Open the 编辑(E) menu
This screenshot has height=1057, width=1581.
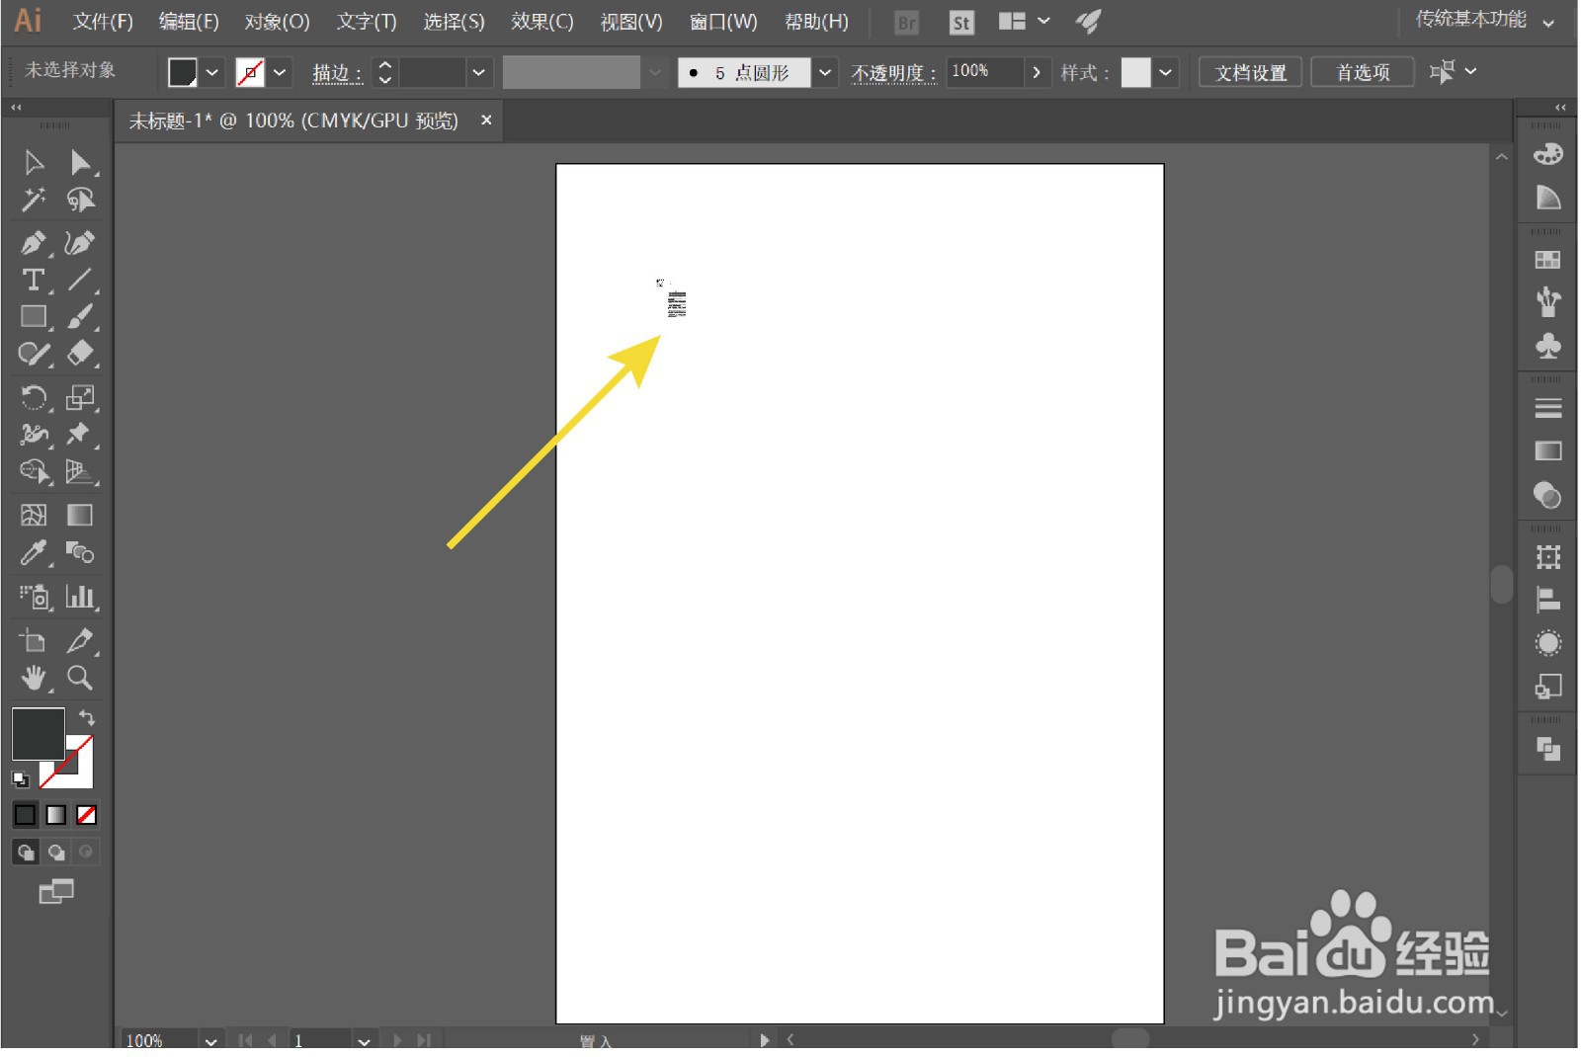point(189,21)
